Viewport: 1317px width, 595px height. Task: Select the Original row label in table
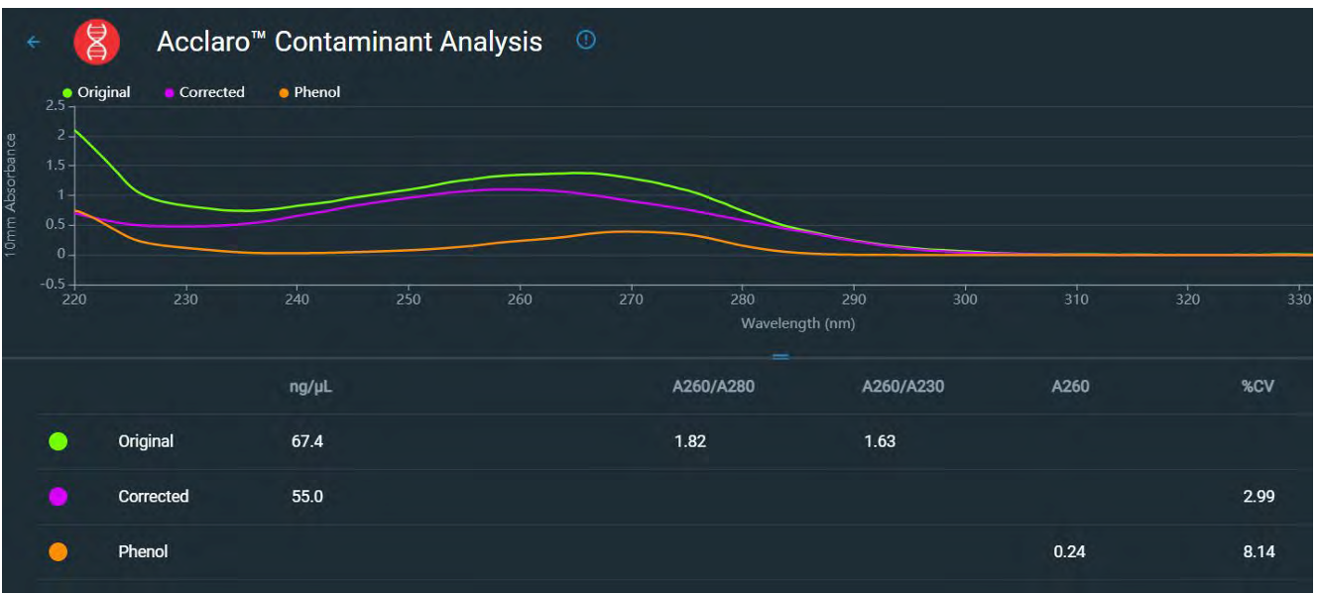click(146, 441)
